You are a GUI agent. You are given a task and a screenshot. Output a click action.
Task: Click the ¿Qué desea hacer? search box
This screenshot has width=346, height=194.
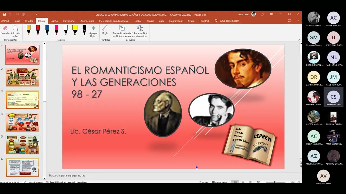tap(229, 21)
